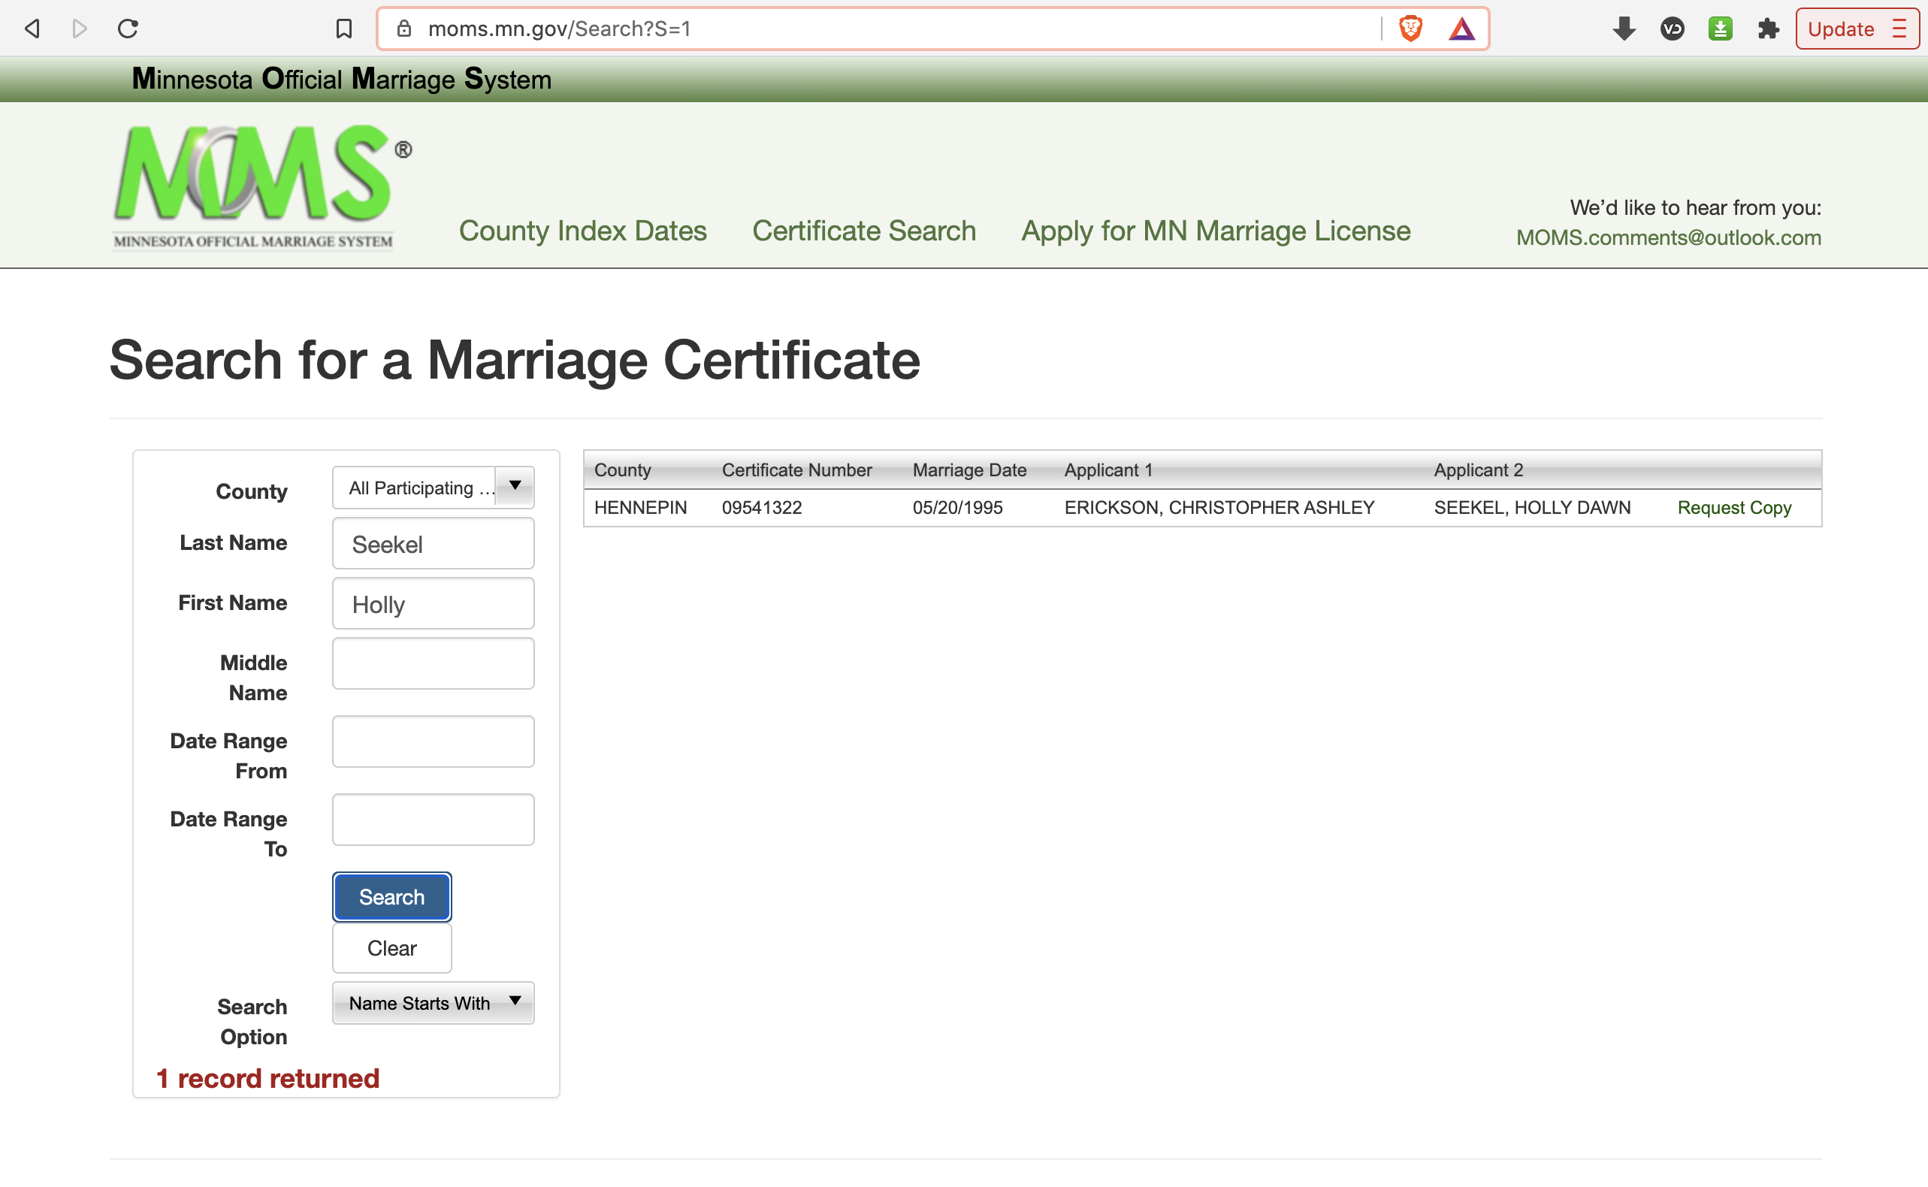Screen dimensions: 1928x1187
Task: Click the browser forward arrow
Action: [x=80, y=29]
